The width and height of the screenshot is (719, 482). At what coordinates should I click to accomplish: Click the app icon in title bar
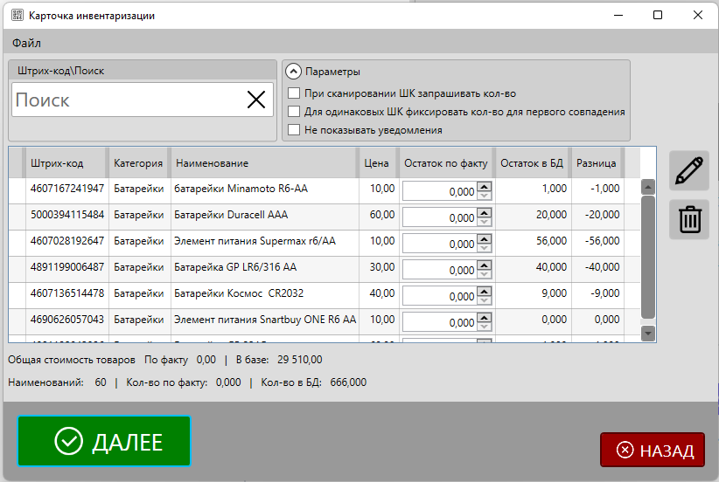pos(16,16)
